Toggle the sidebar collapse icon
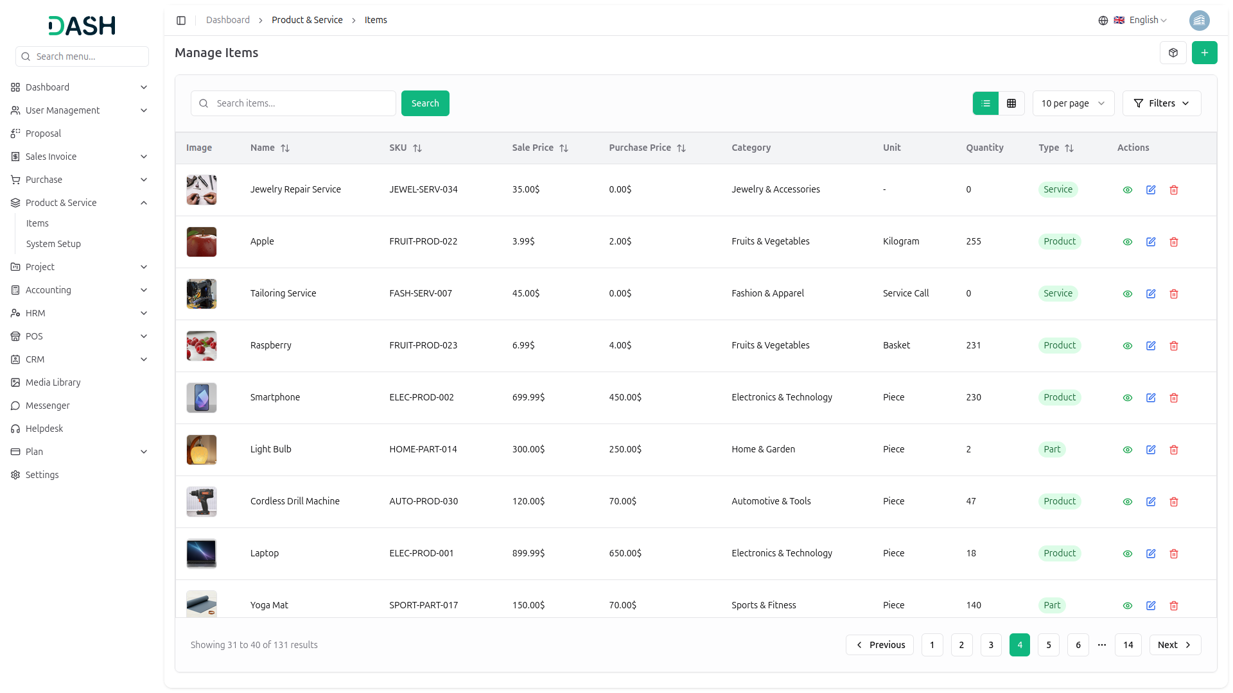This screenshot has height=693, width=1233. click(181, 21)
